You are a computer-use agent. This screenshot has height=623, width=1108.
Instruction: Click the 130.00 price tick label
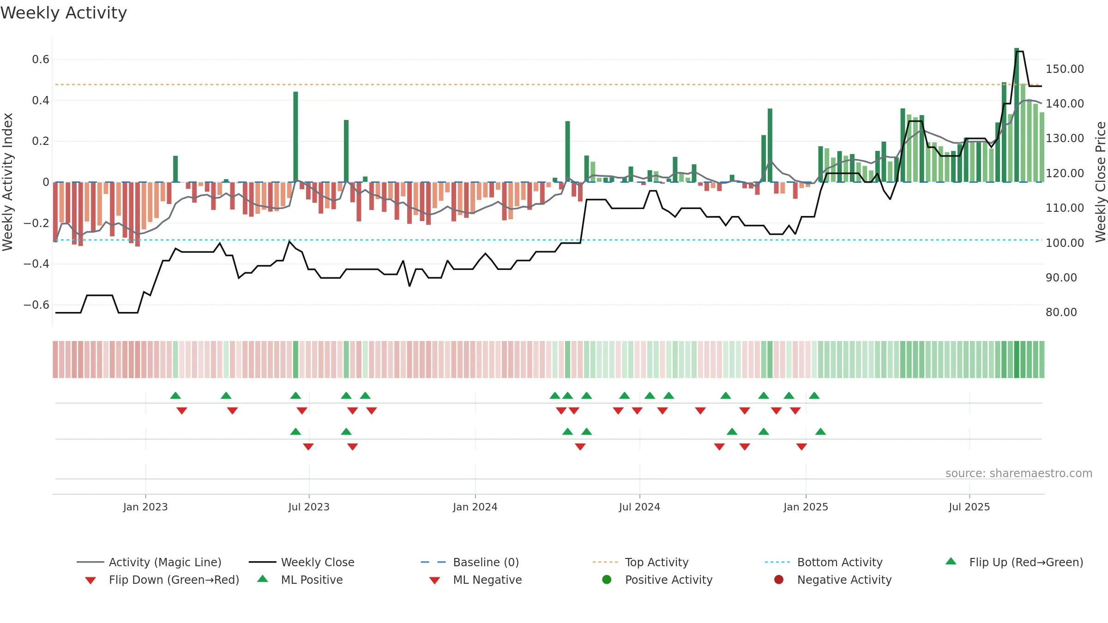[1065, 138]
